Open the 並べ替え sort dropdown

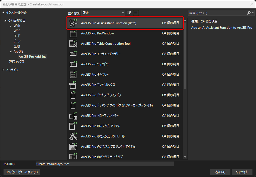[x=103, y=13]
